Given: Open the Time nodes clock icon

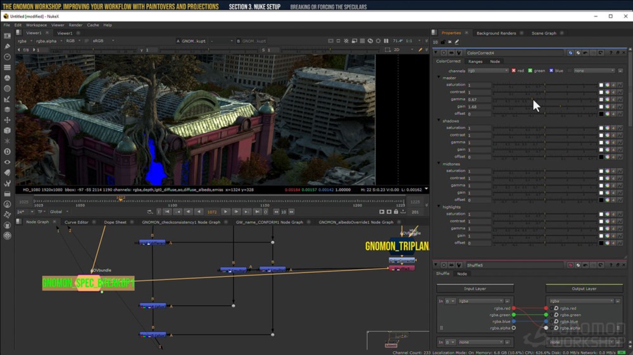Looking at the screenshot, I should pos(7,57).
